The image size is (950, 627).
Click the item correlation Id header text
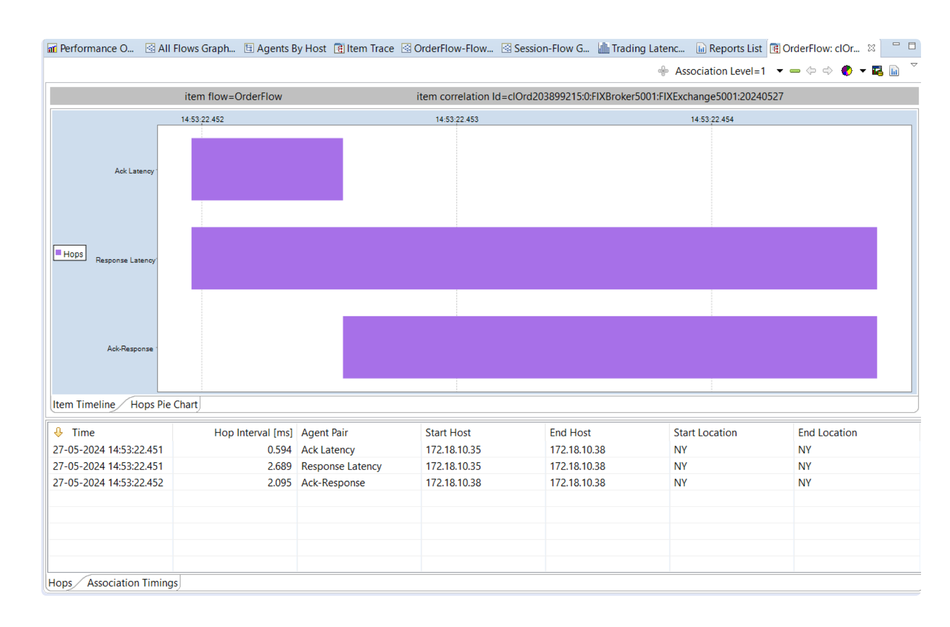click(600, 97)
